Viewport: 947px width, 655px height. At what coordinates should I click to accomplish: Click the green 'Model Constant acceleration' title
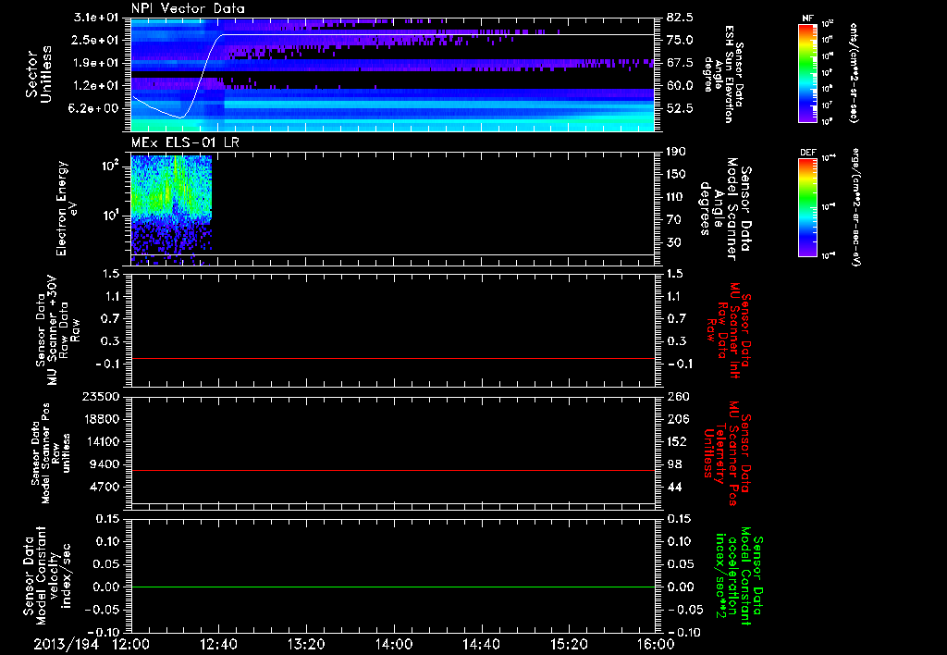pos(738,576)
